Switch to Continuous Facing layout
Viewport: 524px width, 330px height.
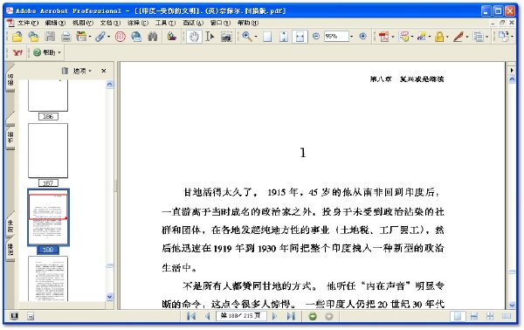(490, 316)
